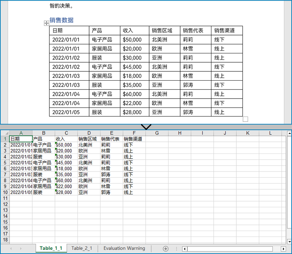Click the 销售代表 header cell in the Word table
This screenshot has height=254, width=292.
pyautogui.click(x=195, y=30)
